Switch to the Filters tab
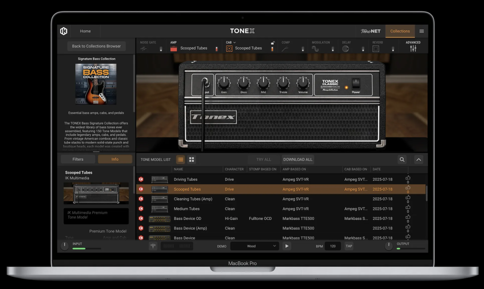This screenshot has height=289, width=484. pos(78,159)
